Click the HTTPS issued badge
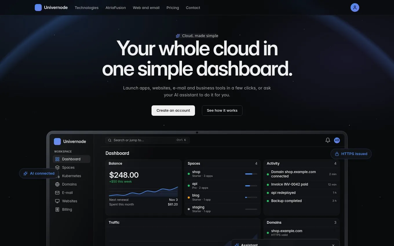This screenshot has width=394, height=246. (351, 154)
